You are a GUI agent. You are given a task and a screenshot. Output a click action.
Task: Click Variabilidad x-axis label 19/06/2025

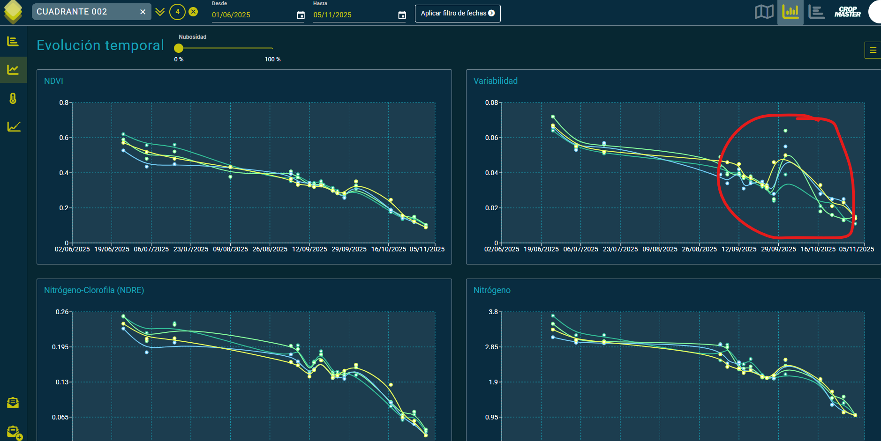point(541,249)
